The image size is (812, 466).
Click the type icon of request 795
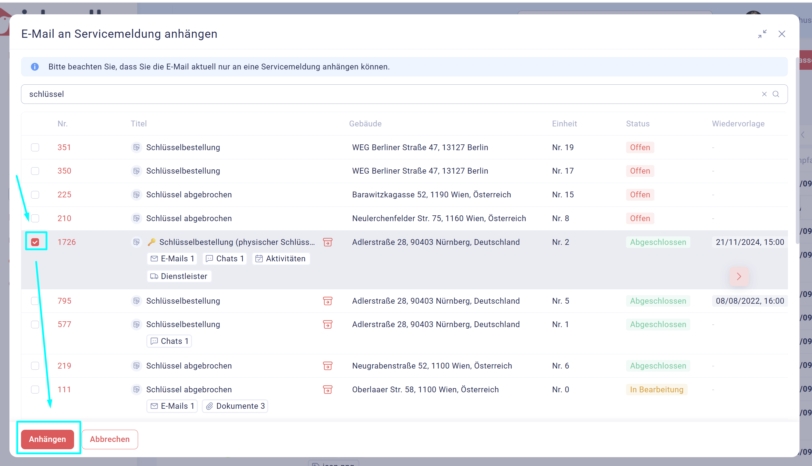137,301
